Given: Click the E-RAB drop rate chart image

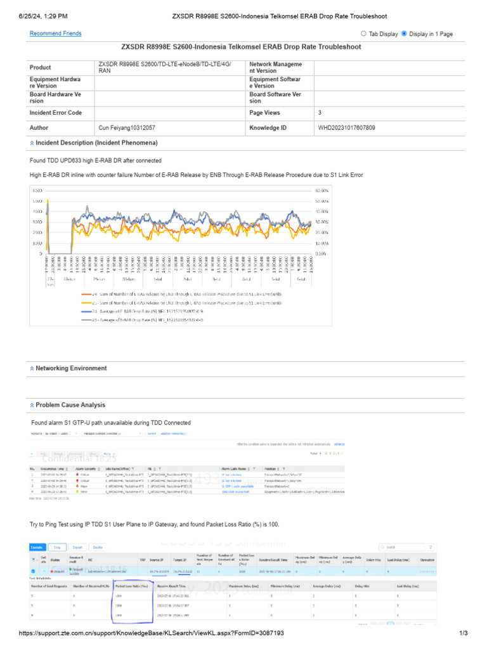Looking at the screenshot, I should (181, 255).
